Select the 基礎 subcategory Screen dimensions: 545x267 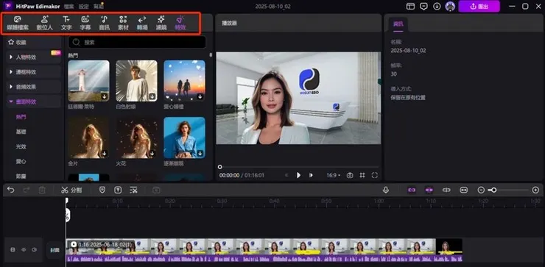click(x=21, y=132)
